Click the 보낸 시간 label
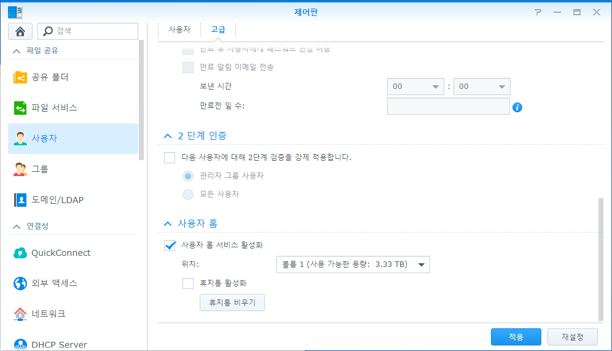This screenshot has width=612, height=351. [216, 86]
